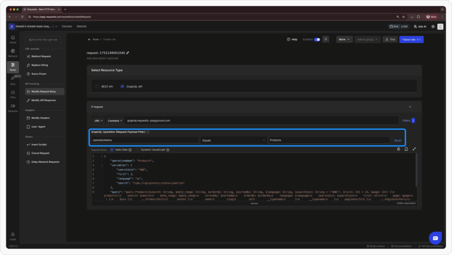The width and height of the screenshot is (452, 255).
Task: Select Redirect Request rule type
Action: (x=45, y=56)
